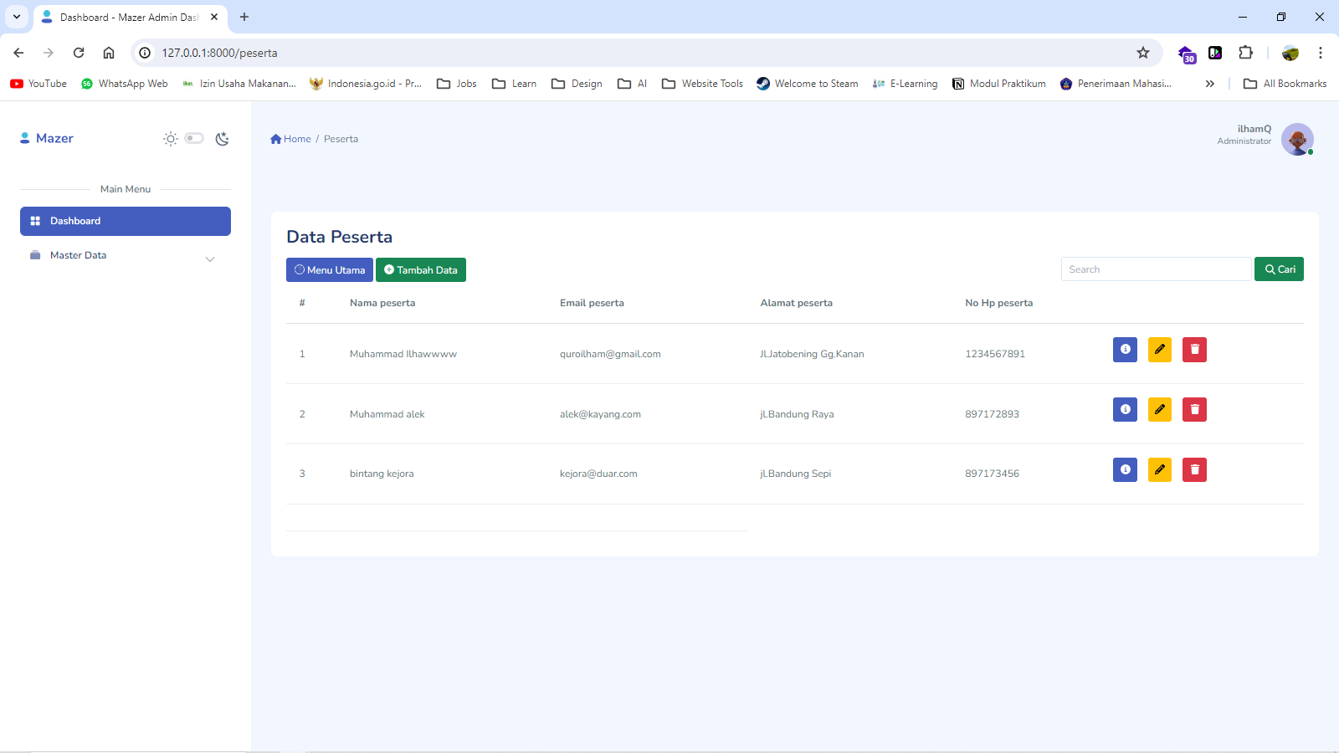Viewport: 1339px width, 753px height.
Task: Expand the Master Data menu
Action: tap(126, 256)
